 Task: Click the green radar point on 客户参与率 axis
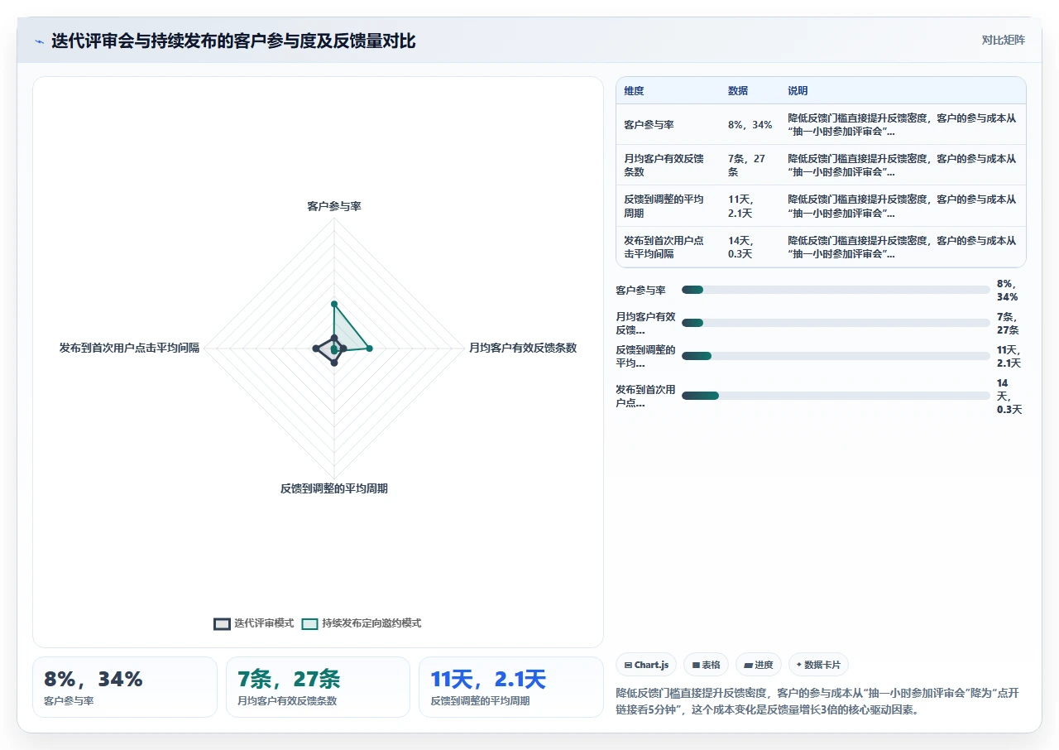(x=334, y=304)
